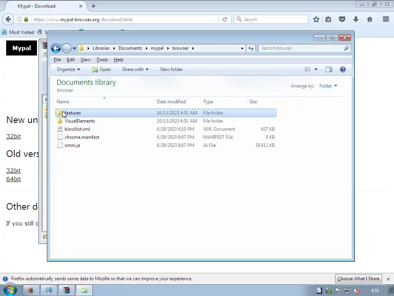The height and width of the screenshot is (296, 394).
Task: Open Explorer help question mark icon
Action: tap(343, 69)
